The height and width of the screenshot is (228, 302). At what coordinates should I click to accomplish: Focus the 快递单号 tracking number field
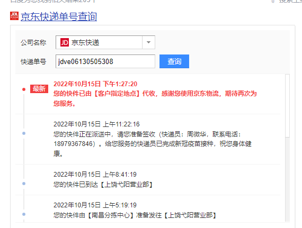pyautogui.click(x=105, y=61)
